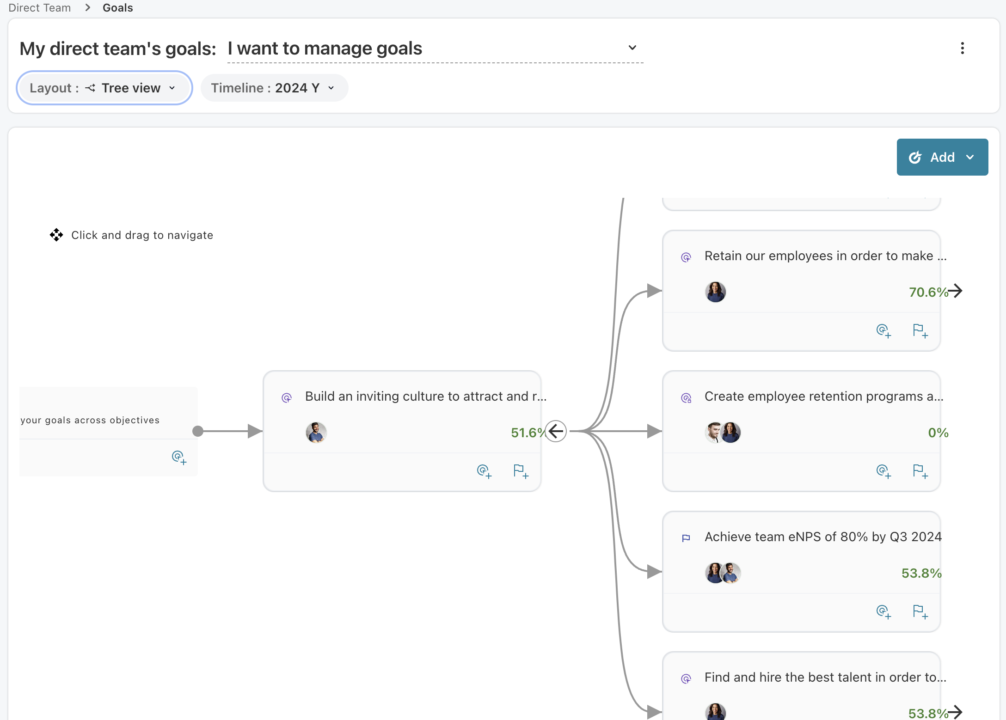
Task: Go to Direct Team breadcrumb
Action: point(40,8)
